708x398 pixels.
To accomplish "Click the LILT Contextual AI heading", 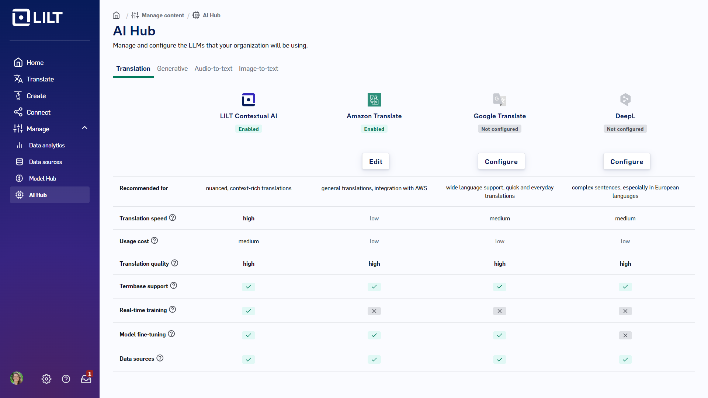I will pos(249,116).
